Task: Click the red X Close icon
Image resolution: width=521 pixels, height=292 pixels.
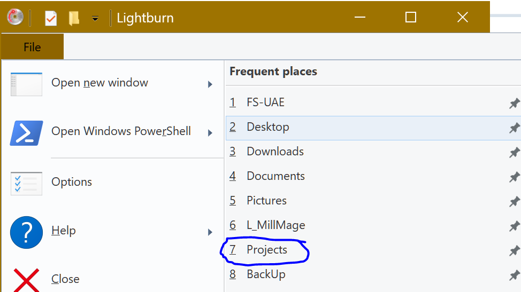Action: tap(26, 280)
